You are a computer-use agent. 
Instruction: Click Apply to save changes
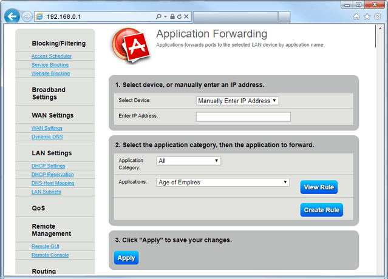[126, 258]
